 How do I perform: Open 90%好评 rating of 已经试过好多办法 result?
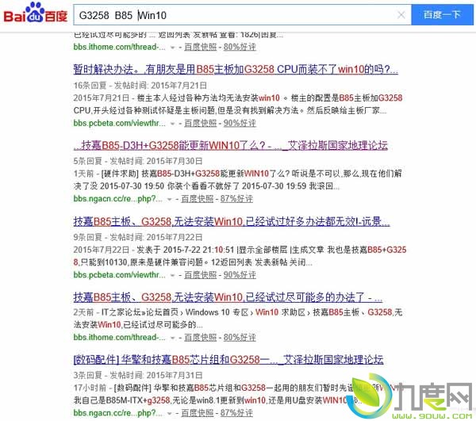pyautogui.click(x=240, y=275)
